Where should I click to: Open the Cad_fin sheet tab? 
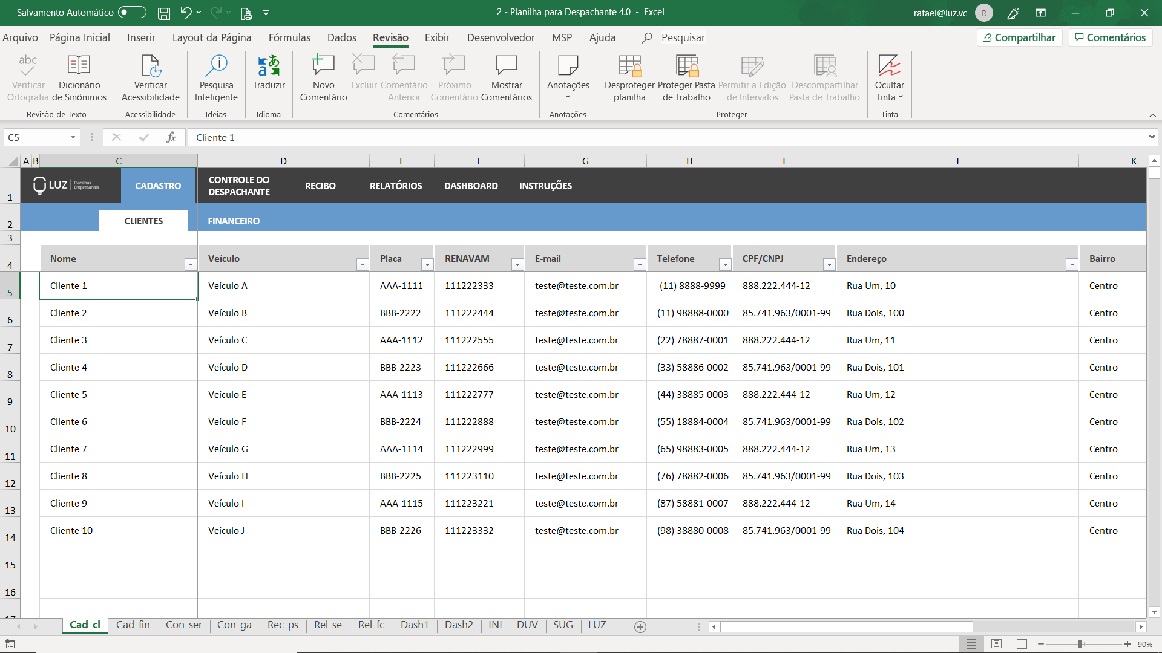point(133,625)
